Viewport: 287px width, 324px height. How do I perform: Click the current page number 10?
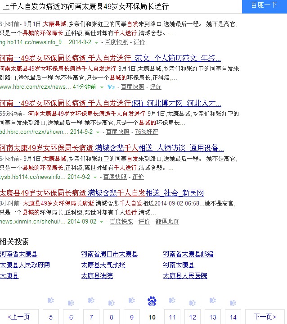(152, 317)
